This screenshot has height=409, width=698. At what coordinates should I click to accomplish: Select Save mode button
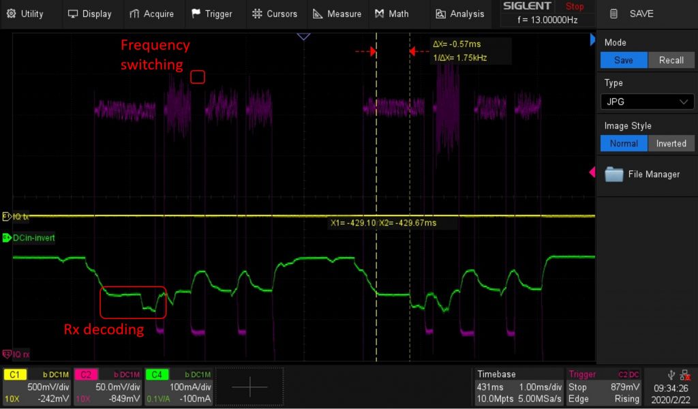click(x=624, y=60)
